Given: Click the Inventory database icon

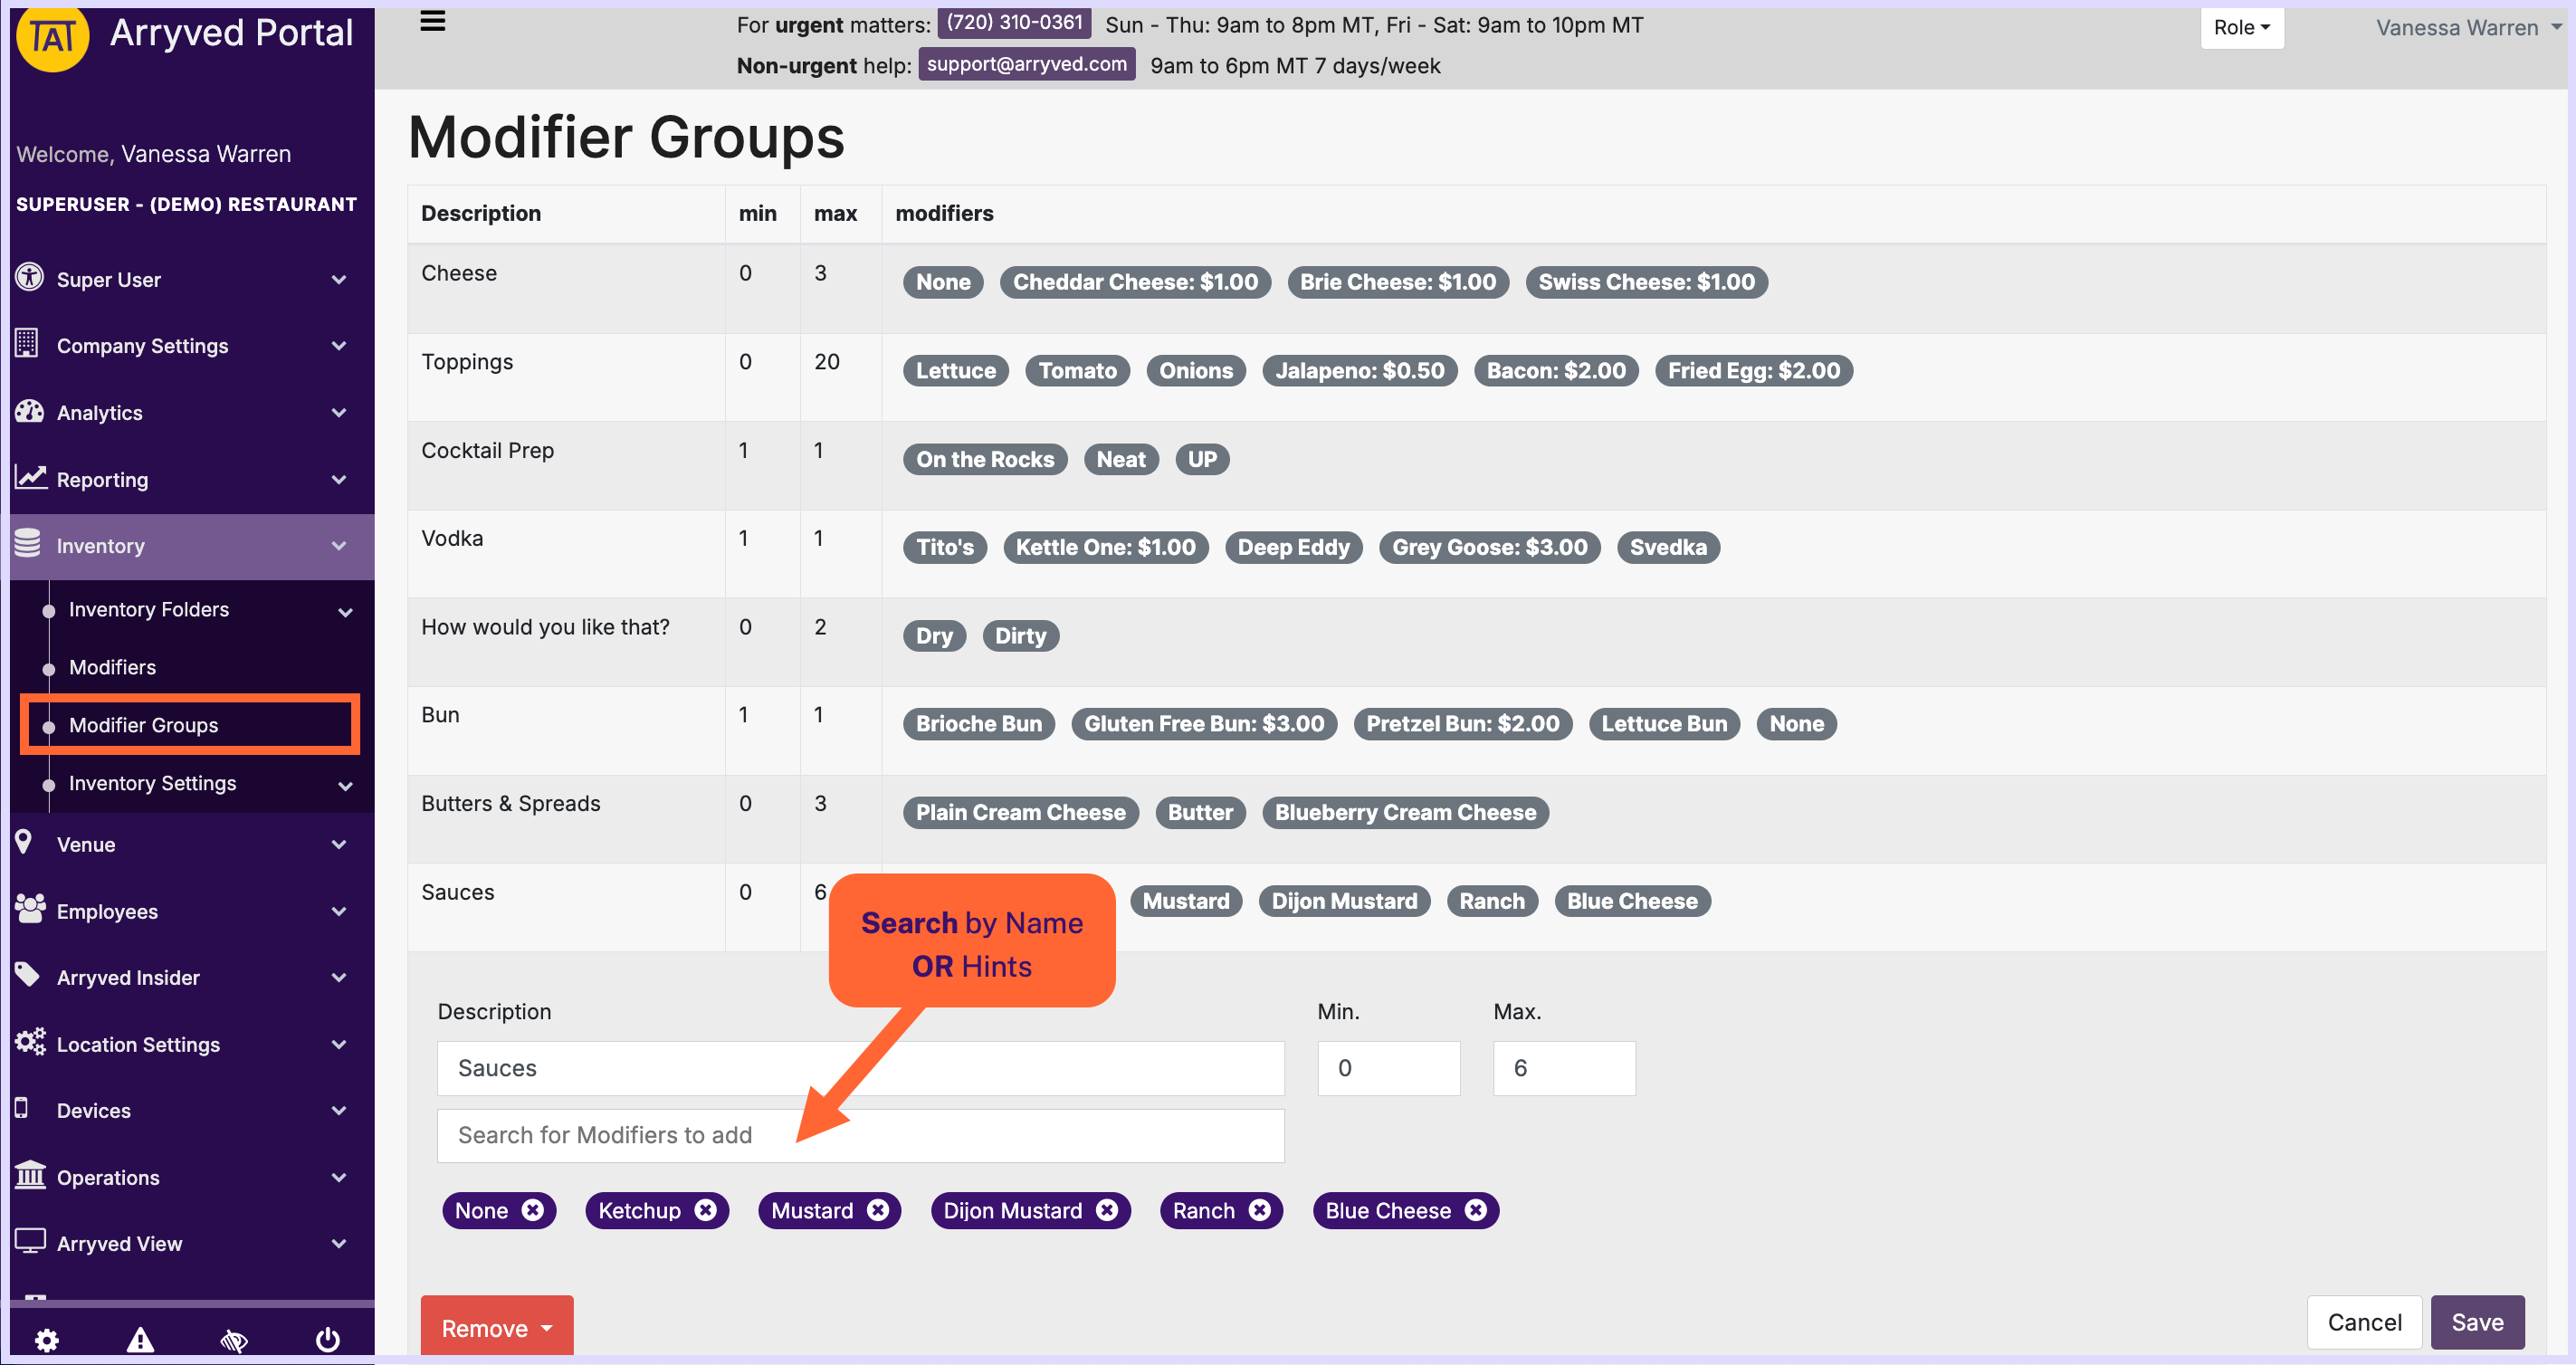Looking at the screenshot, I should [28, 544].
